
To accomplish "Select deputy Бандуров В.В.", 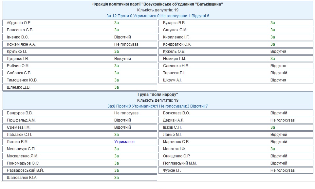I will click(20, 113).
